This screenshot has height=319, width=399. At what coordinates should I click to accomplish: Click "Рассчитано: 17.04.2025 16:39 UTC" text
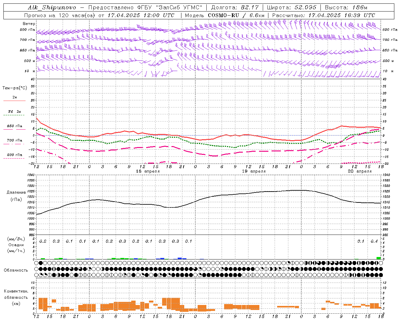point(324,15)
